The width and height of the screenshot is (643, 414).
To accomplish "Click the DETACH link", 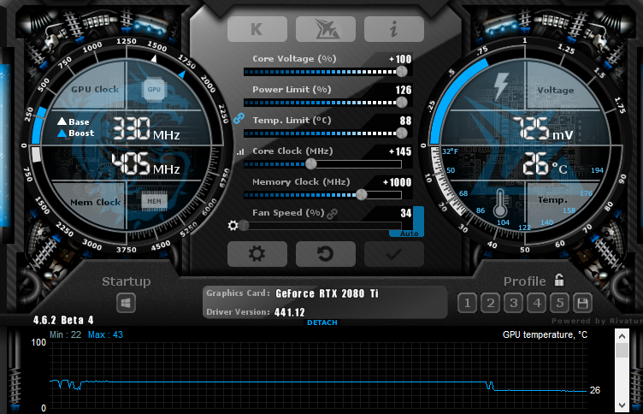I will (x=322, y=322).
